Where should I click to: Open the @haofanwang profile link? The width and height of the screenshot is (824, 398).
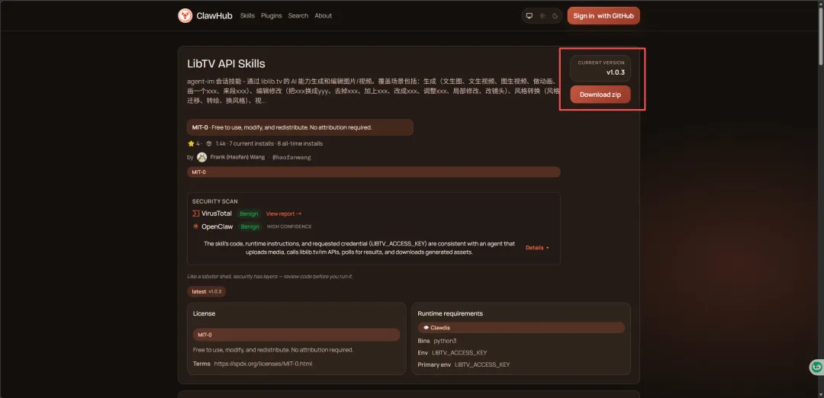pos(291,157)
